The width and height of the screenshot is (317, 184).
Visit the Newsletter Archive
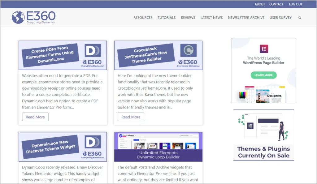point(246,18)
